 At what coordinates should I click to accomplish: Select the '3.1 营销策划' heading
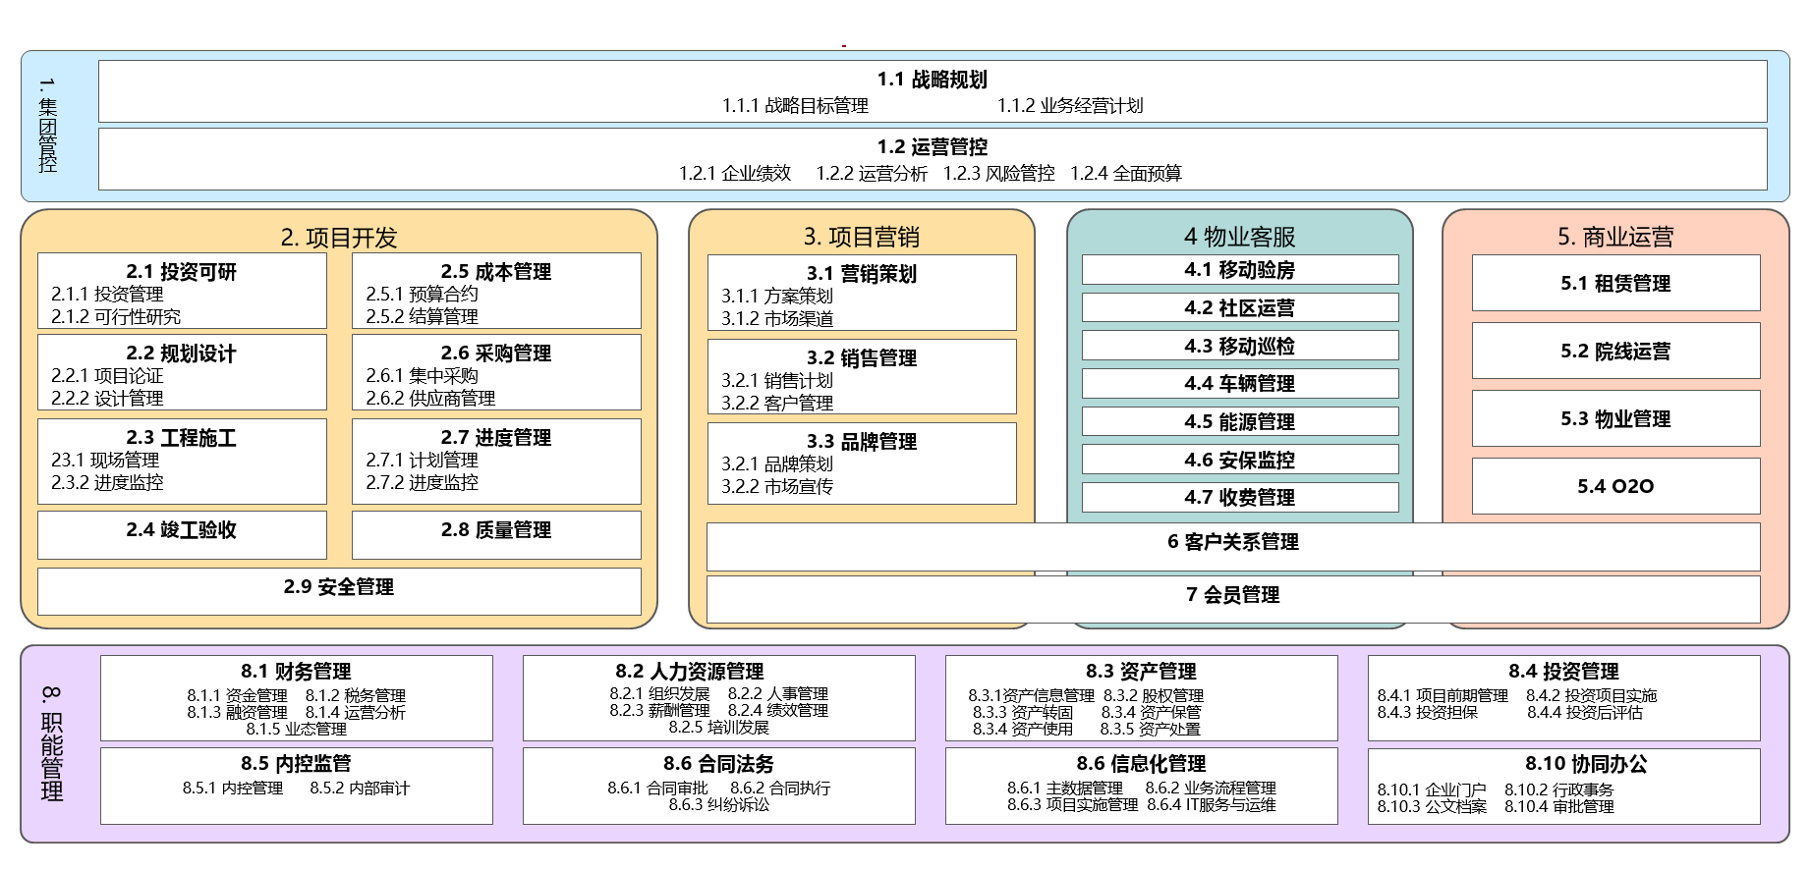point(862,274)
